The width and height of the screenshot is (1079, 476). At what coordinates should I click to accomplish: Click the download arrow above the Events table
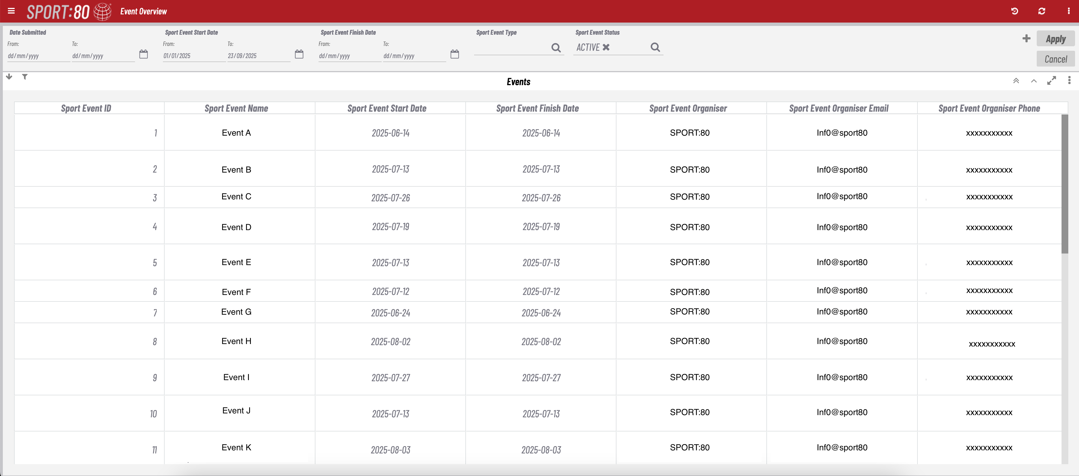(9, 77)
